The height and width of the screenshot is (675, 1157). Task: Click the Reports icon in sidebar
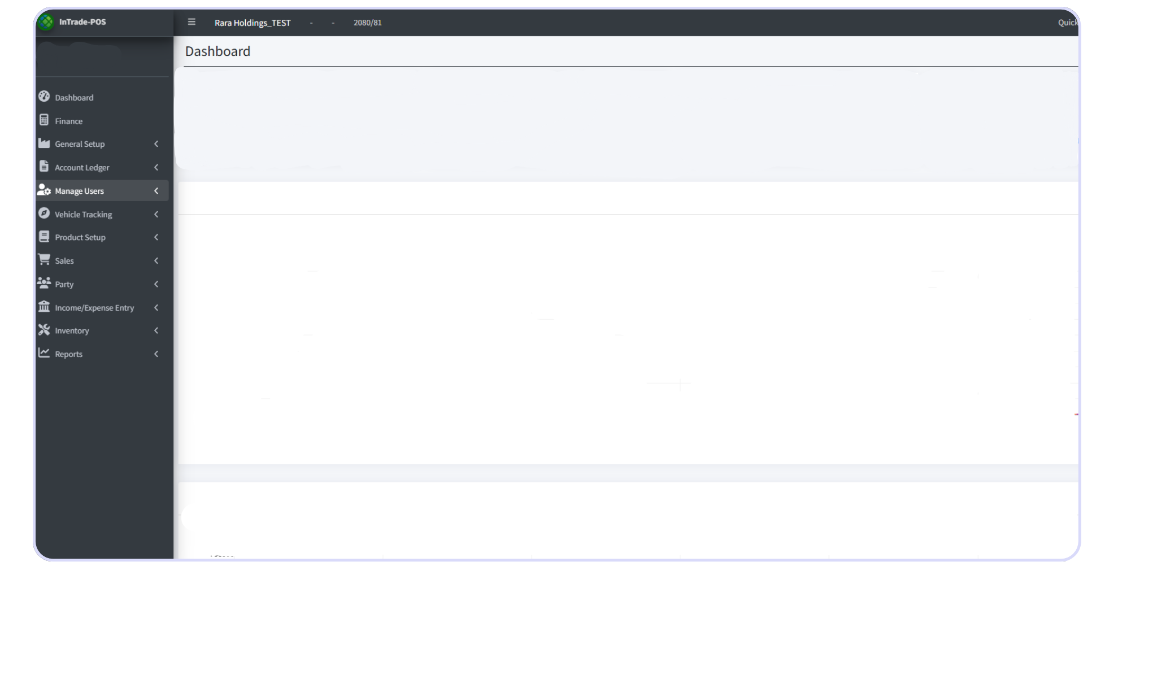point(44,354)
